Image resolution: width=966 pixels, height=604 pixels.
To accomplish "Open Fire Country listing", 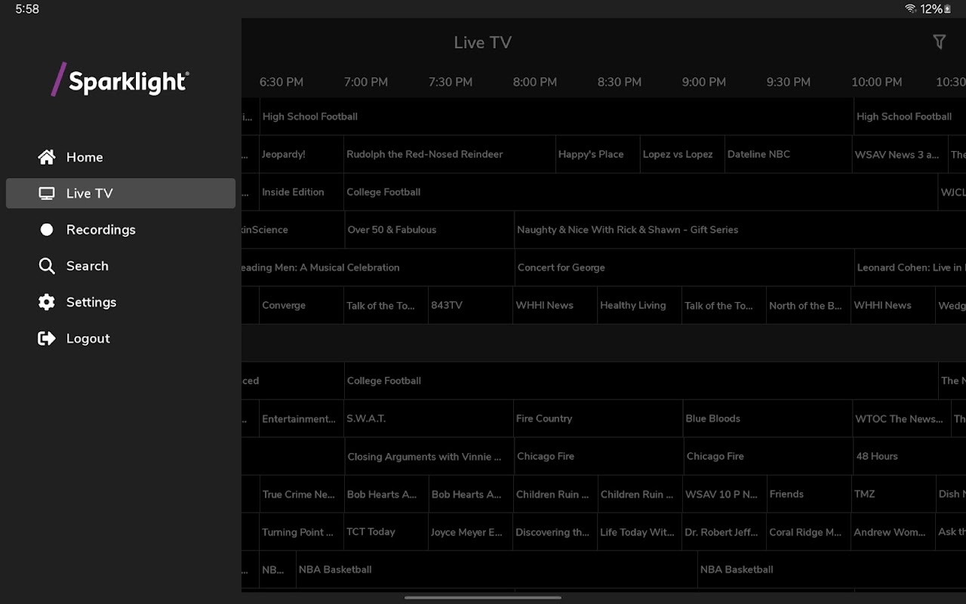I will (x=598, y=418).
